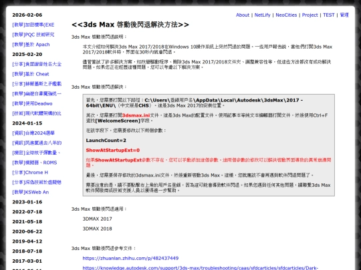Open the [教學]KSWeb An sidebar article
The height and width of the screenshot is (270, 361).
(x=31, y=192)
